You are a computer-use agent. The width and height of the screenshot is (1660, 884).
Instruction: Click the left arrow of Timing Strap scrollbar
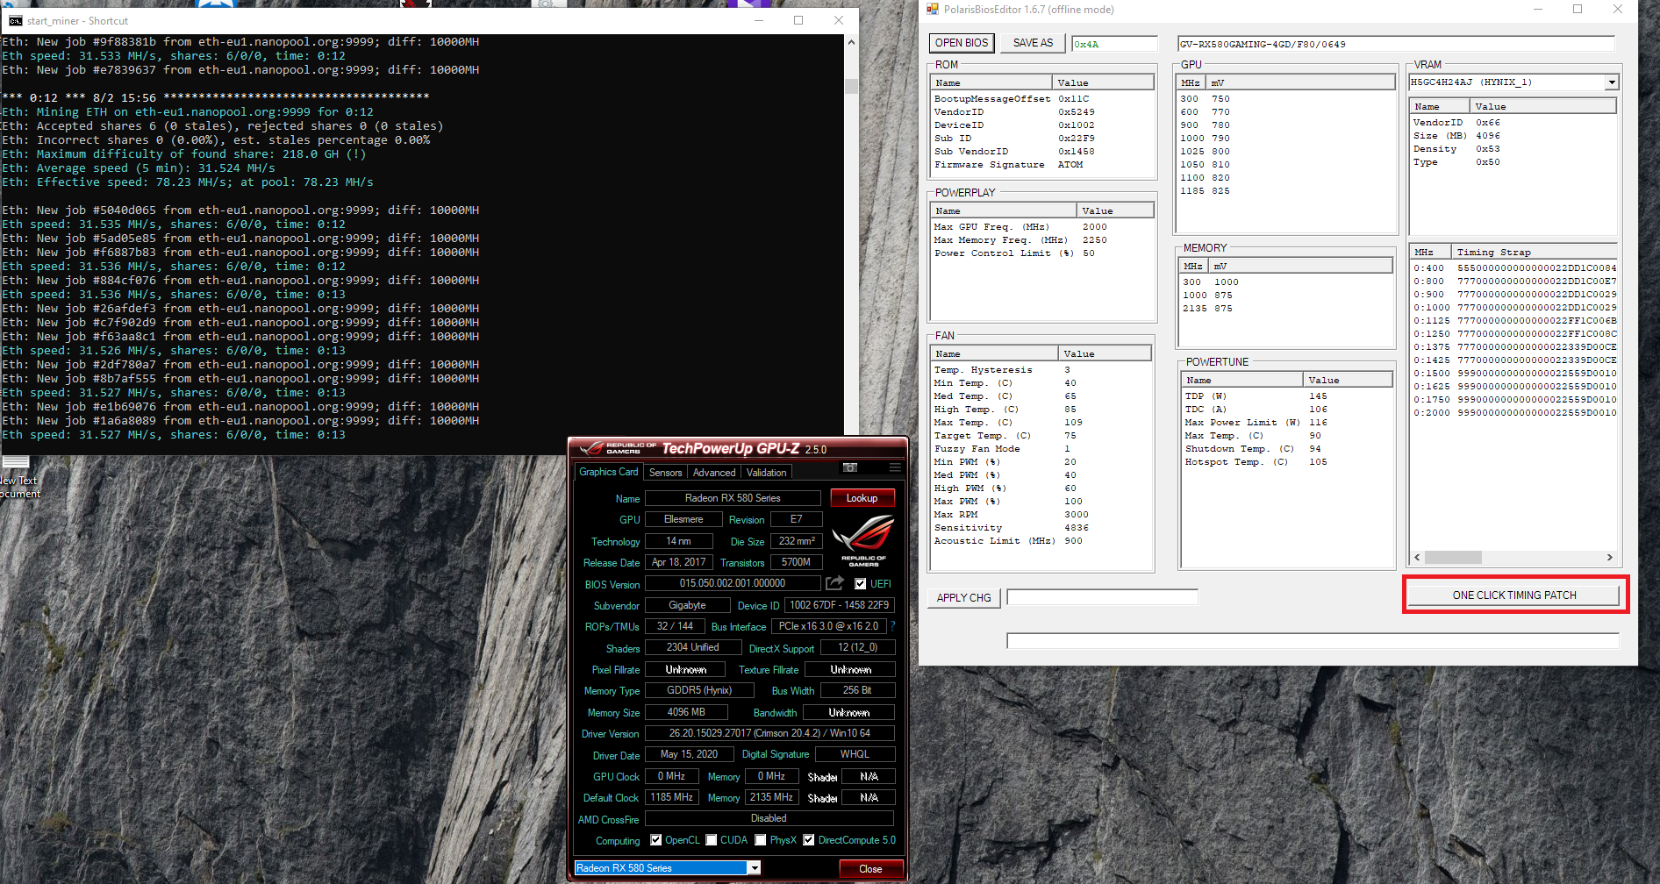tap(1417, 558)
